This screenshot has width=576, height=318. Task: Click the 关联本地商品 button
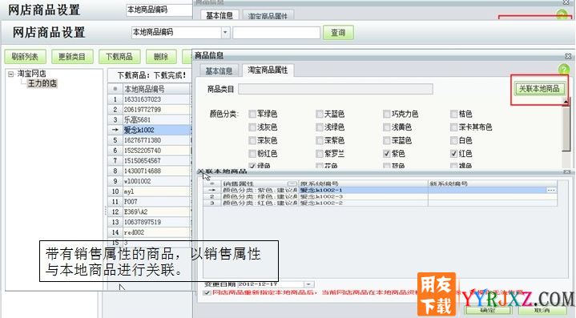coord(539,88)
